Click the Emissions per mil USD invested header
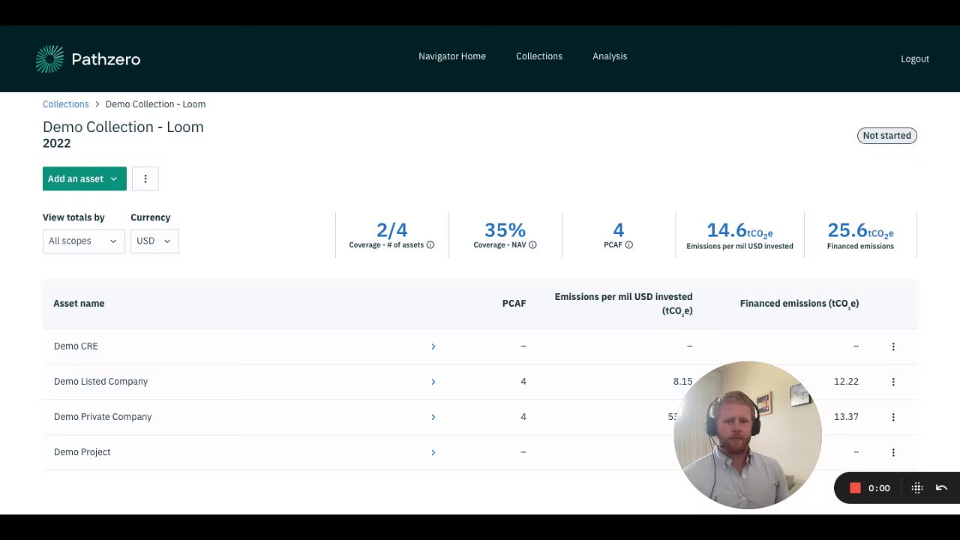 point(623,304)
